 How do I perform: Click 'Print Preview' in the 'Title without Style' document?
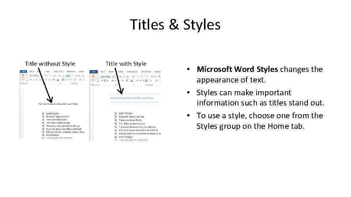coord(52,135)
